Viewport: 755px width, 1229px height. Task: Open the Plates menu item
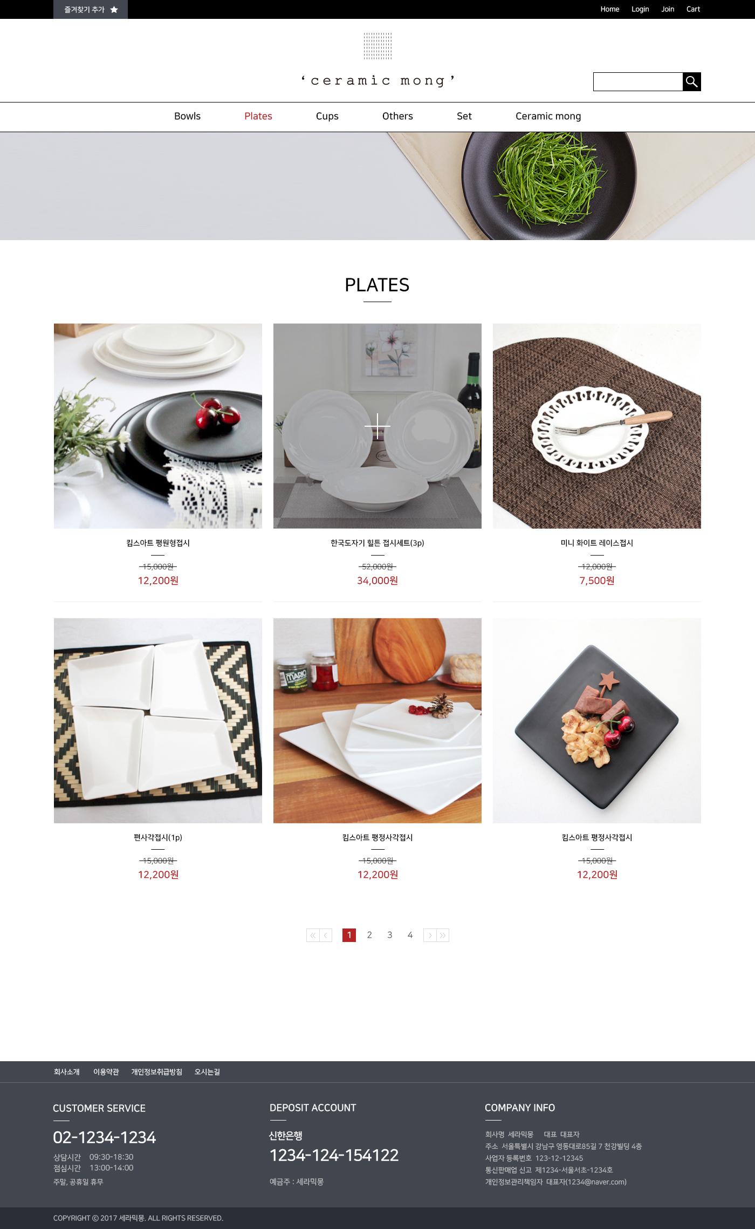click(x=258, y=117)
